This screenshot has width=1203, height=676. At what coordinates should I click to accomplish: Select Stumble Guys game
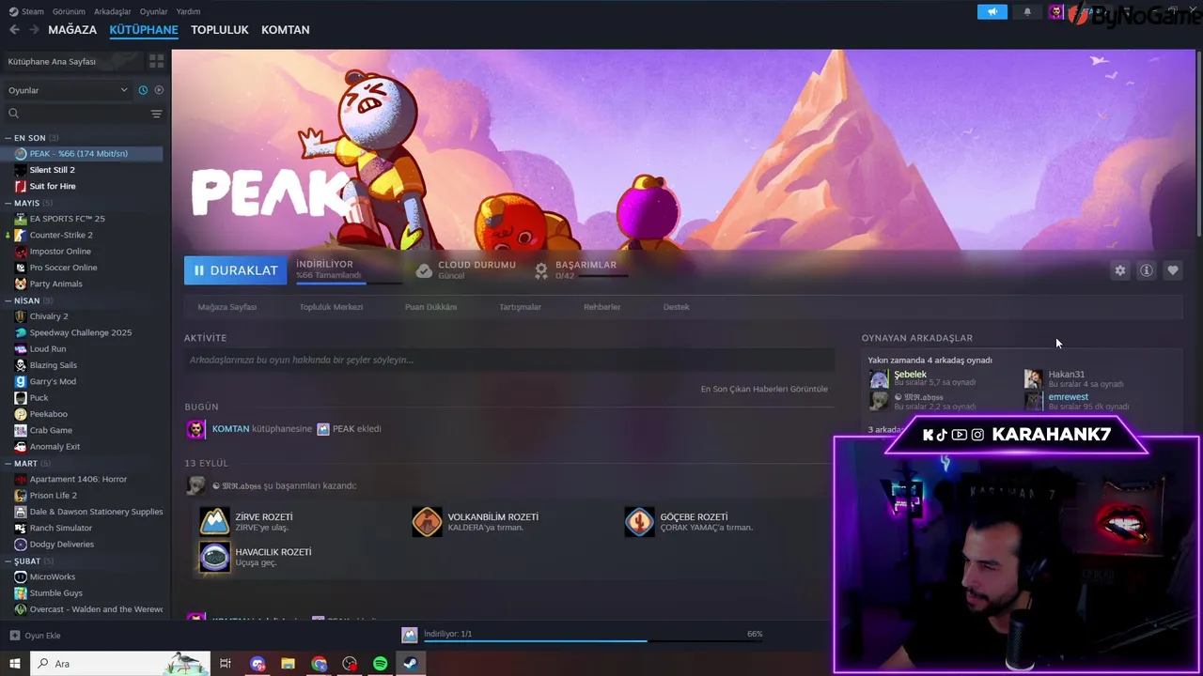click(x=56, y=593)
